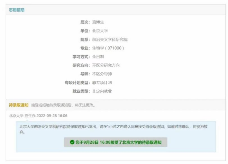Screen dimensions: 228x164
Task: Click the 非专项计划 value
Action: [102, 83]
